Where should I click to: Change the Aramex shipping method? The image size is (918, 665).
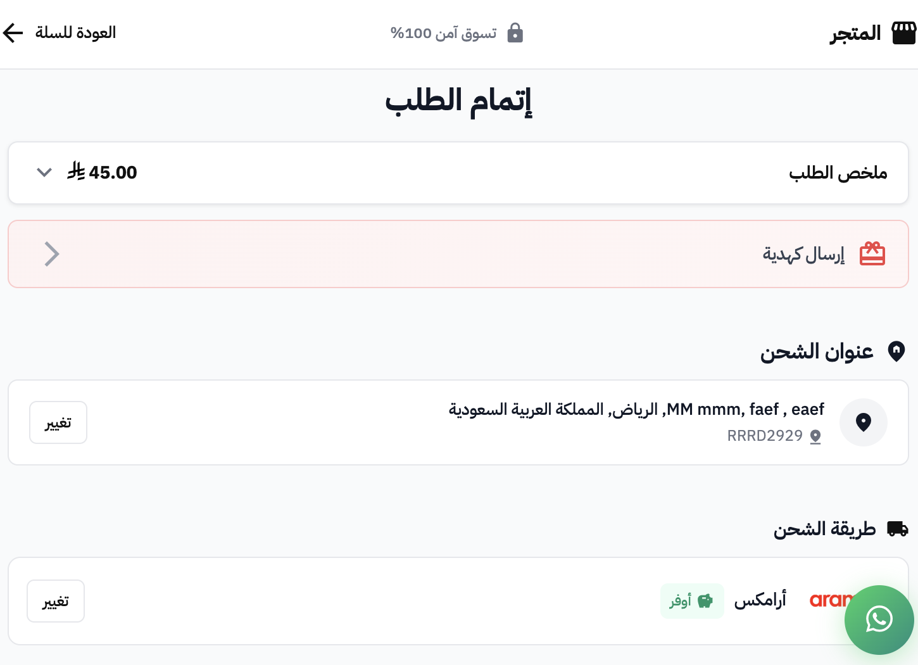tap(56, 601)
